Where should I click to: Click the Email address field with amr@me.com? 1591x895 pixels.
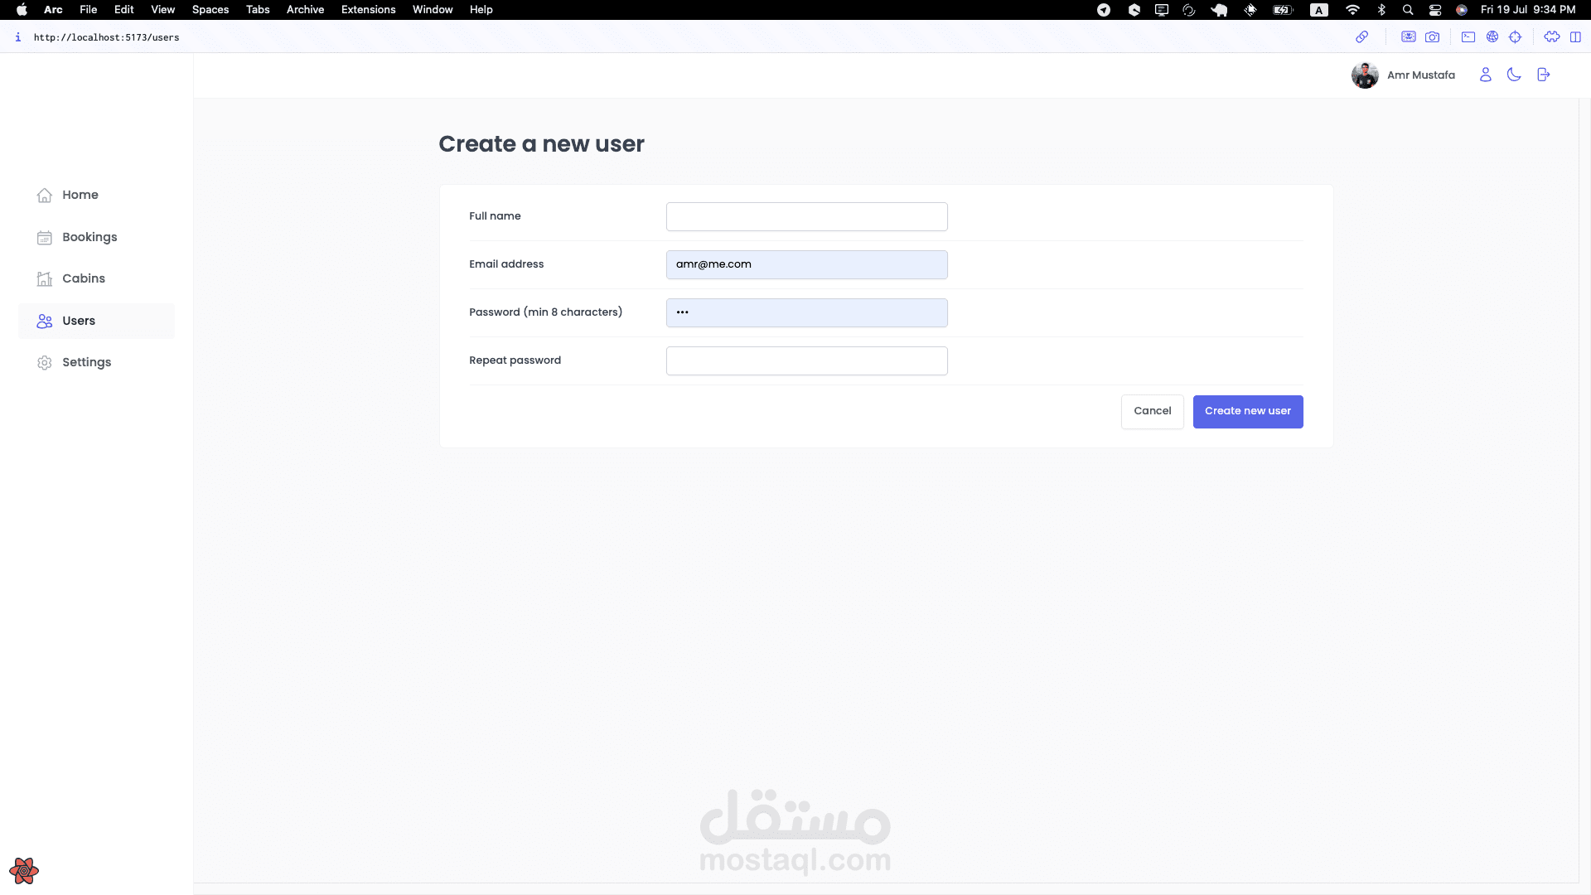(806, 264)
